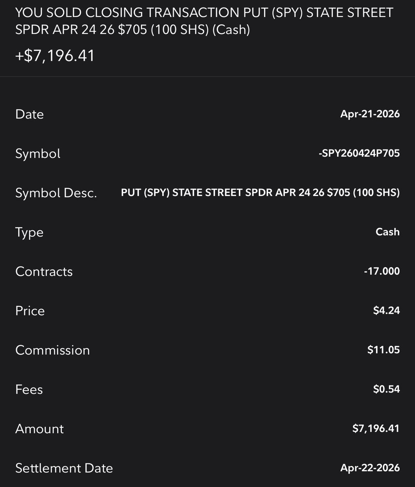Tap the -SPY260424P705 symbol value
415x487 pixels.
[359, 153]
